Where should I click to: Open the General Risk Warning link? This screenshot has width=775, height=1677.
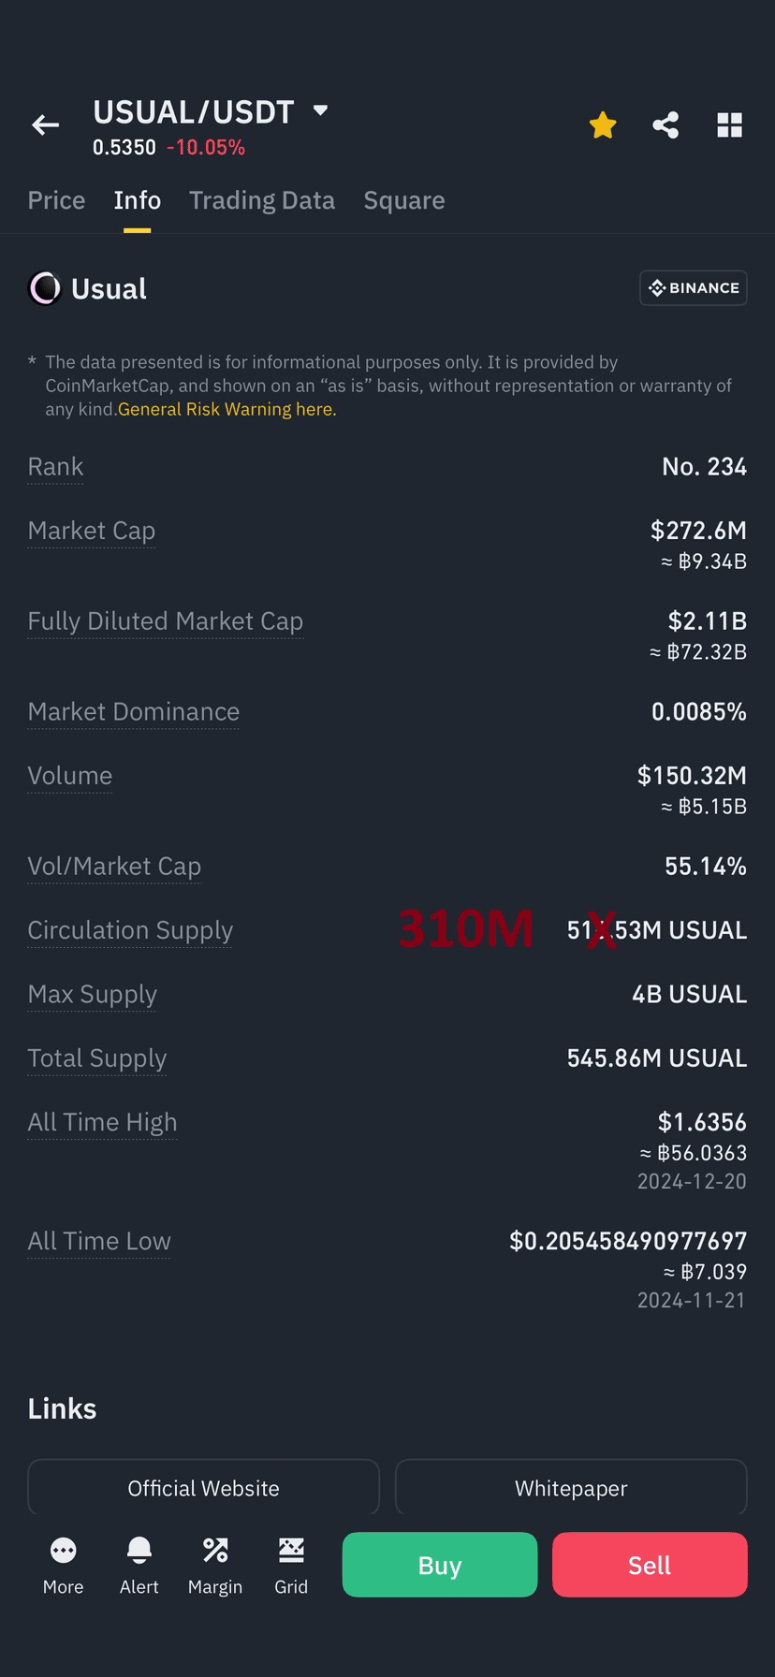[227, 409]
